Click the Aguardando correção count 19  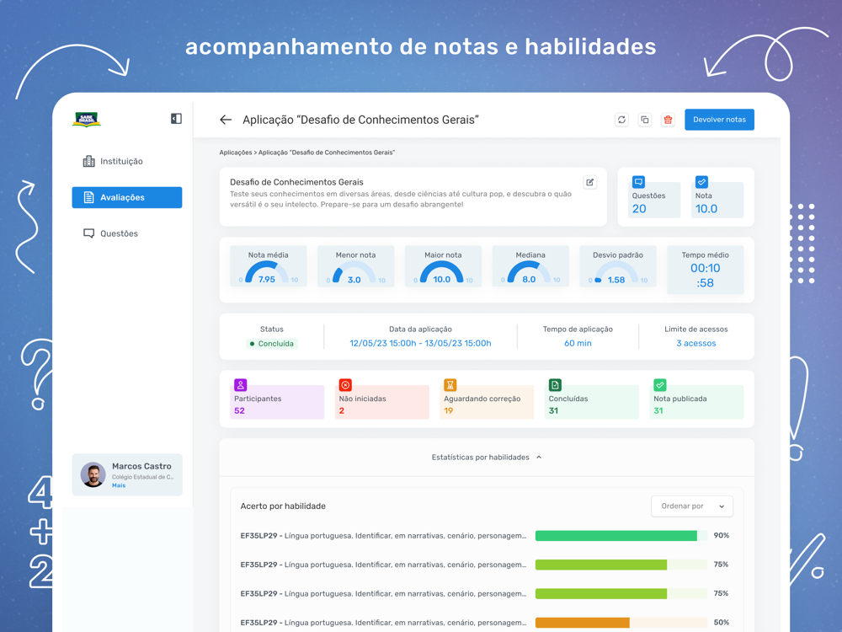(449, 410)
